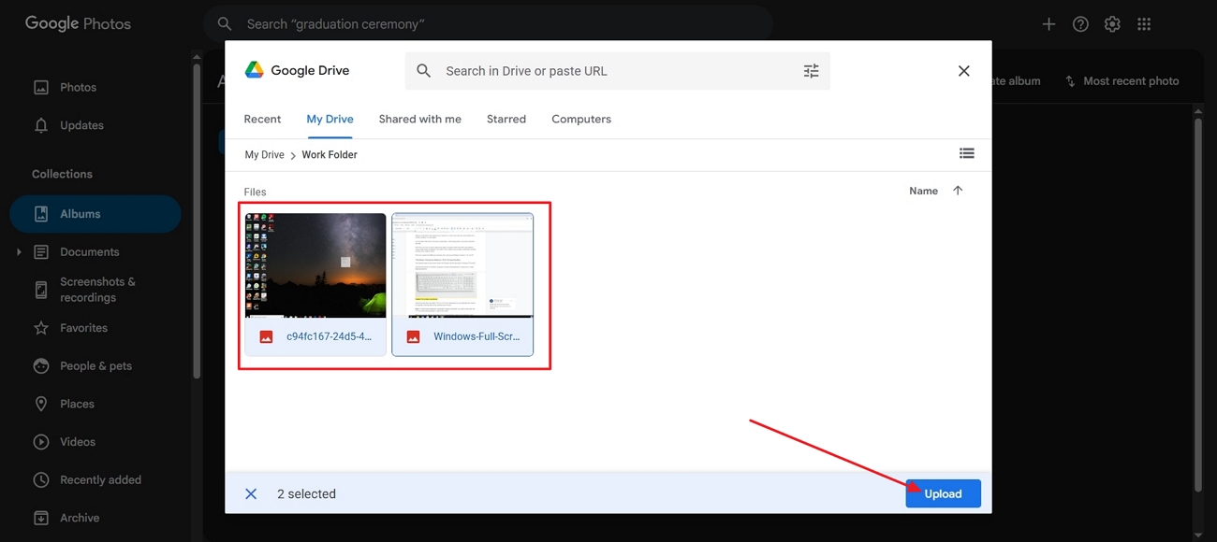Close the Google Drive picker dialog
The image size is (1217, 542).
click(963, 71)
